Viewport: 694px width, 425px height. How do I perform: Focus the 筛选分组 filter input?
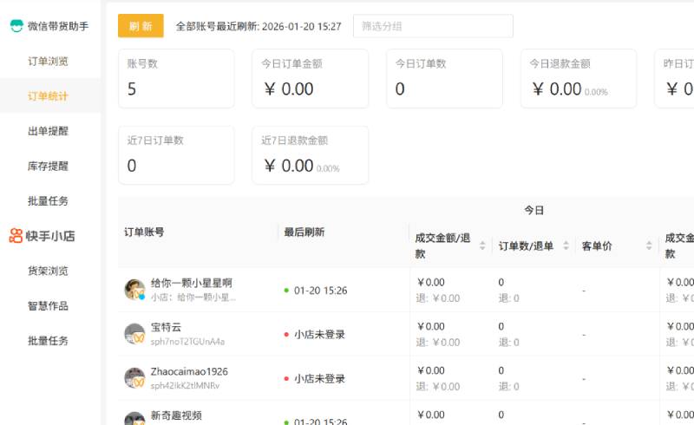click(432, 26)
